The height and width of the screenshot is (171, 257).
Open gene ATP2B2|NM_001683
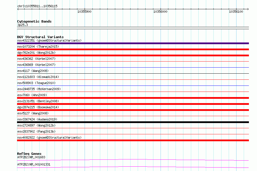pos(31,157)
